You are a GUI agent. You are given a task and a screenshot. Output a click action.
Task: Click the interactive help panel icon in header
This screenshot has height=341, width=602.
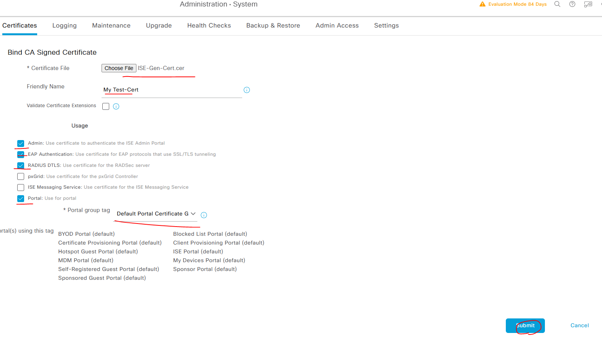pyautogui.click(x=588, y=4)
